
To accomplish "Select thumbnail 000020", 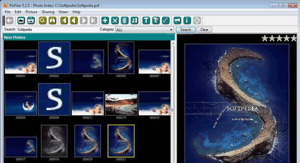I will [x=88, y=141].
